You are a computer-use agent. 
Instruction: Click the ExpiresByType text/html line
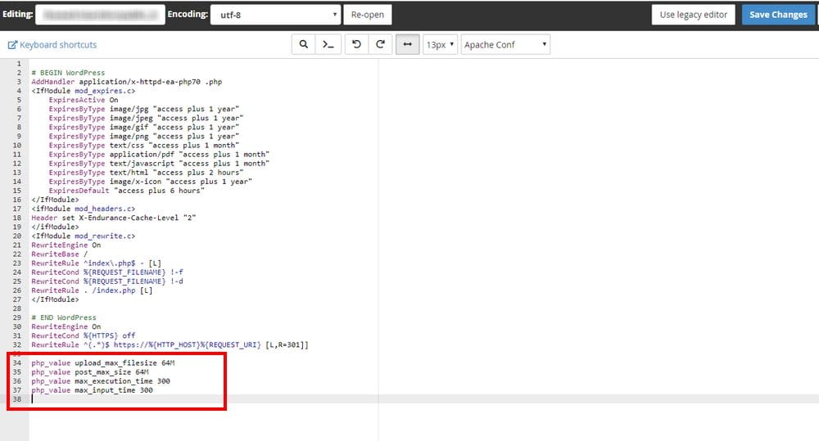click(147, 172)
